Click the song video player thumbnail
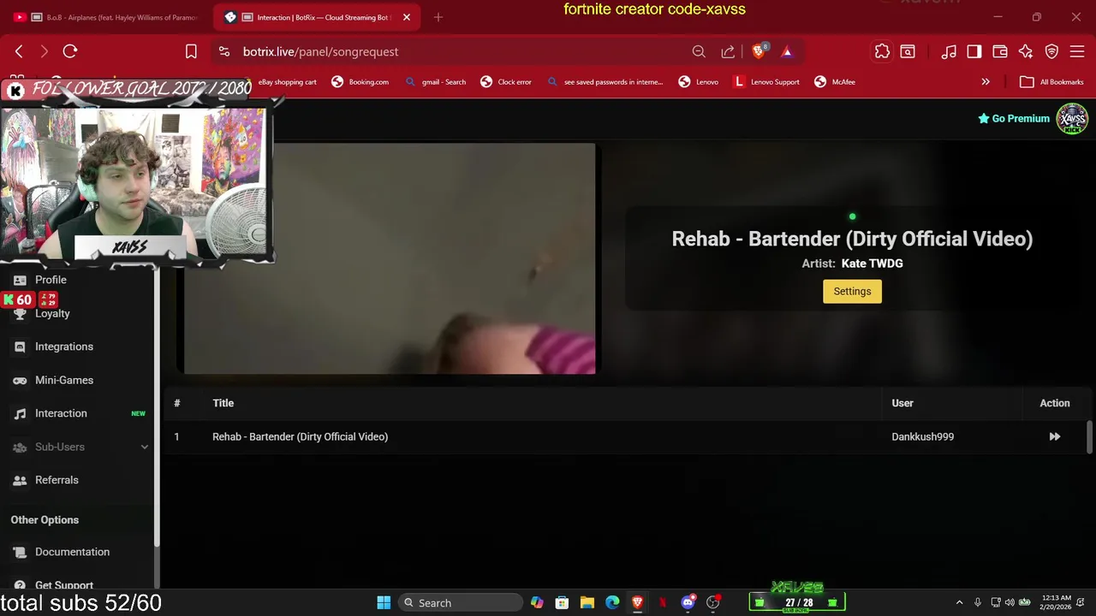 coord(390,258)
